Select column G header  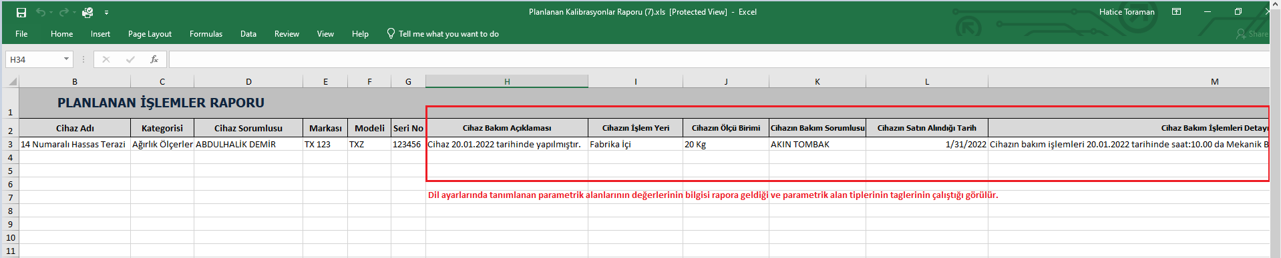click(x=408, y=82)
